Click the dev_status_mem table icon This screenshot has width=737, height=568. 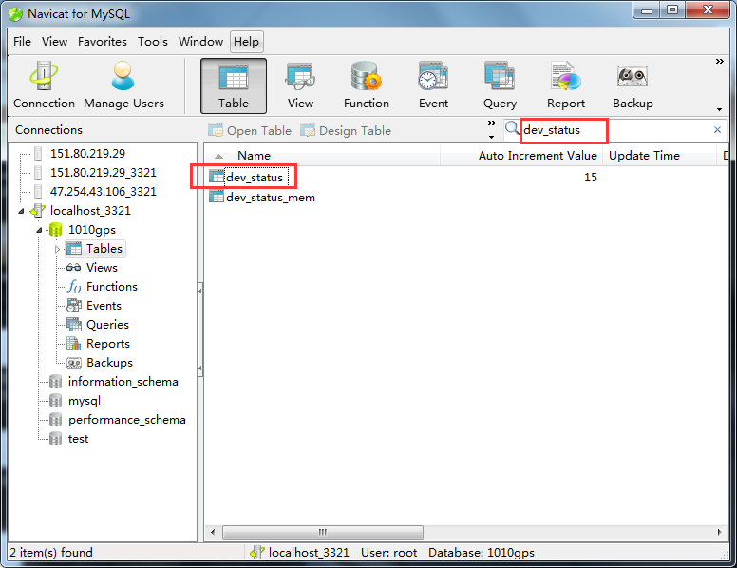(217, 197)
